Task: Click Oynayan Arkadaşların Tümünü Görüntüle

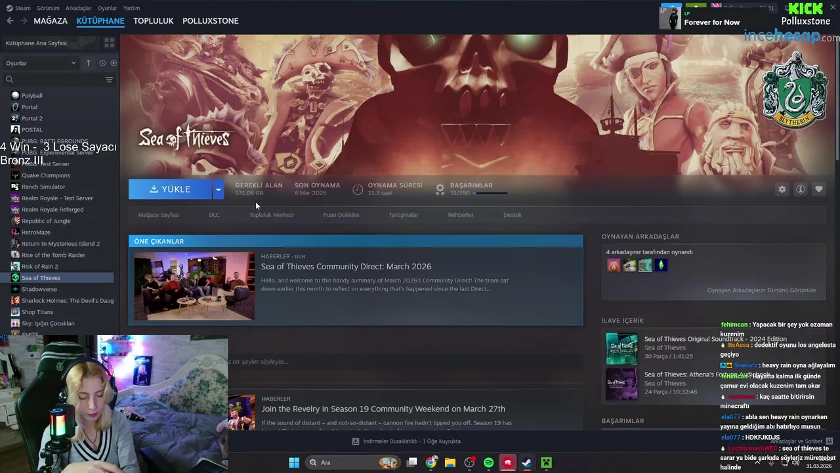Action: (x=762, y=290)
